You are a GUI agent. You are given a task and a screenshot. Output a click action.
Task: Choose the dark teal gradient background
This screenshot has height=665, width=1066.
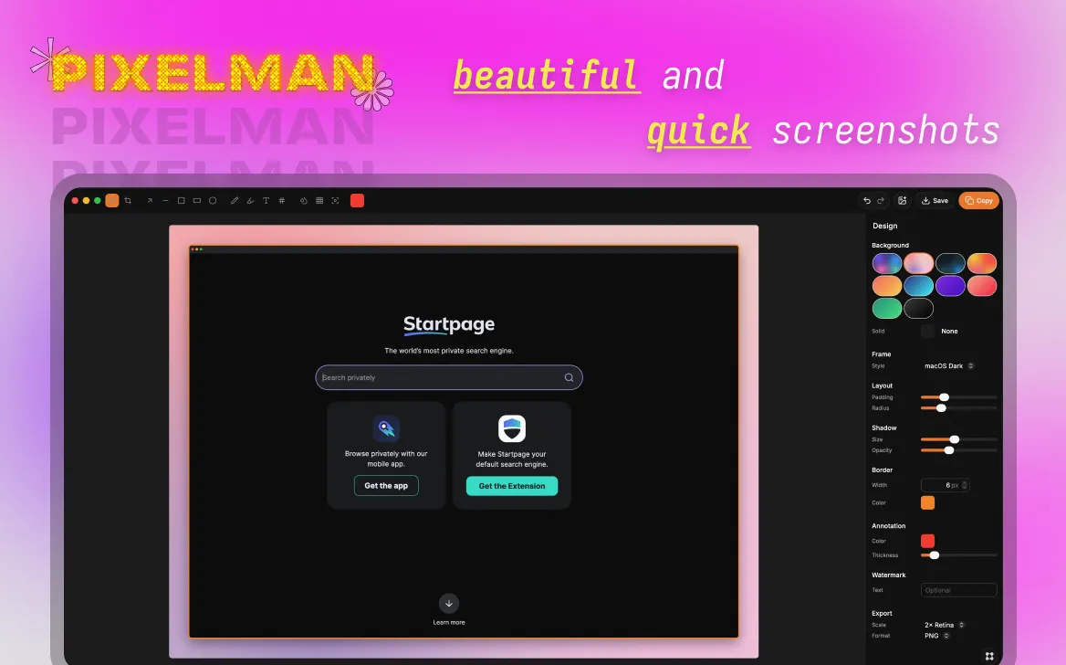[950, 263]
